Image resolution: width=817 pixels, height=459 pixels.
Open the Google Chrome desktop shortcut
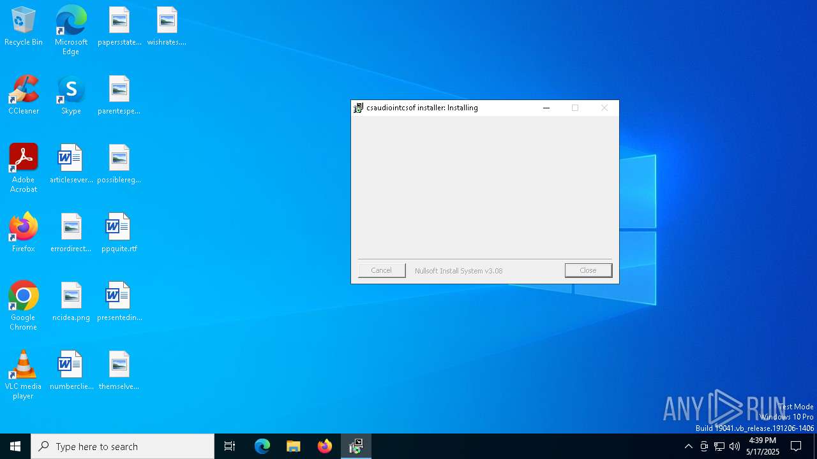point(24,306)
